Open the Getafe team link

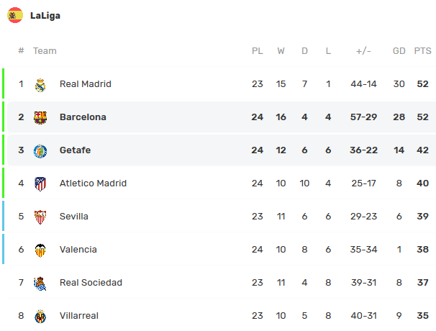[x=75, y=150]
